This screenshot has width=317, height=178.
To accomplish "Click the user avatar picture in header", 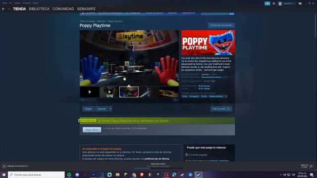I will 280,3.
